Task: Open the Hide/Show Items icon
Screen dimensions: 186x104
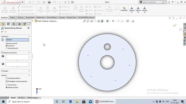Action: coord(113,21)
